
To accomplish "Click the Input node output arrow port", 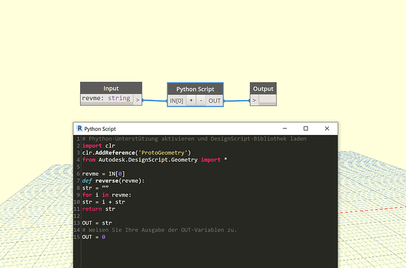I will click(138, 100).
